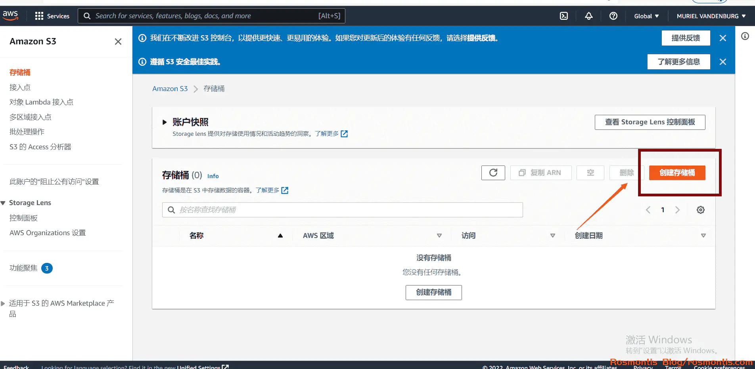Image resolution: width=755 pixels, height=369 pixels.
Task: Select 存储桶 in the sidebar
Action: (x=20, y=72)
